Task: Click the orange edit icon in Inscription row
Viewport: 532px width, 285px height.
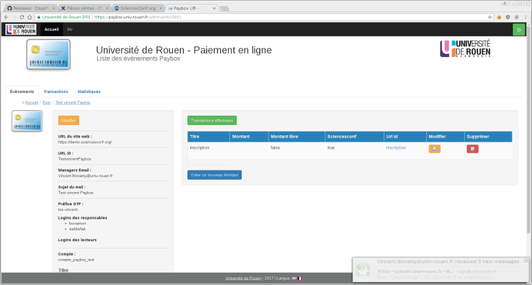Action: (434, 149)
